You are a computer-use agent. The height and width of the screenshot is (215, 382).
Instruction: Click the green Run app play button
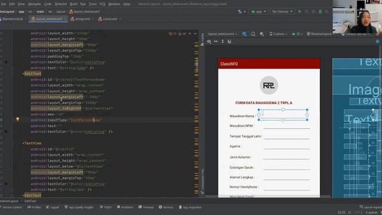coord(300,11)
